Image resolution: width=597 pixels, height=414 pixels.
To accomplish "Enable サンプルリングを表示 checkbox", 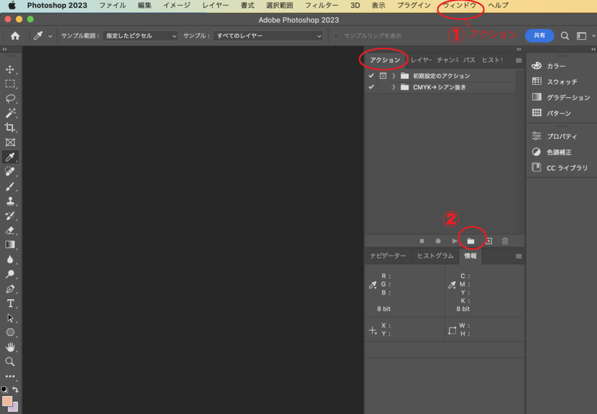I will [336, 36].
